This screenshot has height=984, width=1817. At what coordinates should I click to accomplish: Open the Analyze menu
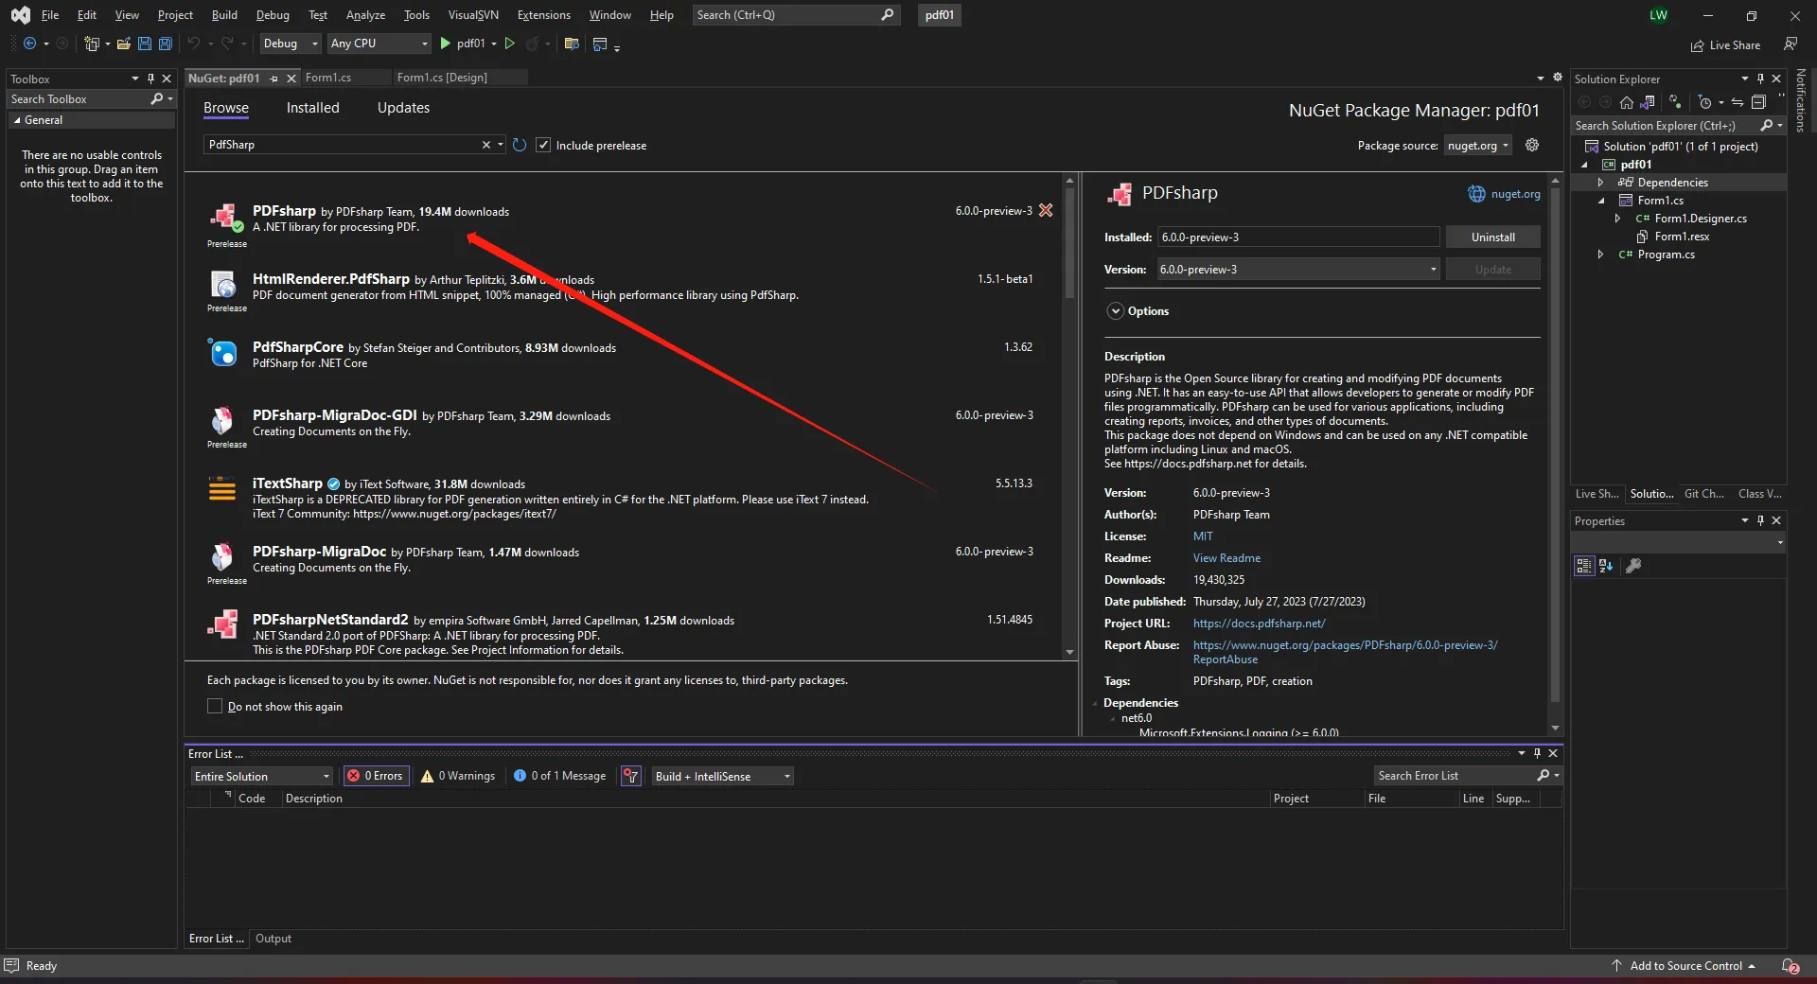click(x=365, y=15)
